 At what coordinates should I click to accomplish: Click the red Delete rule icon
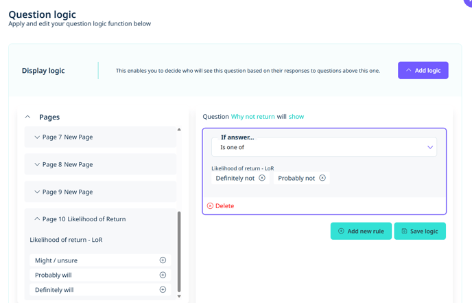[x=210, y=206]
